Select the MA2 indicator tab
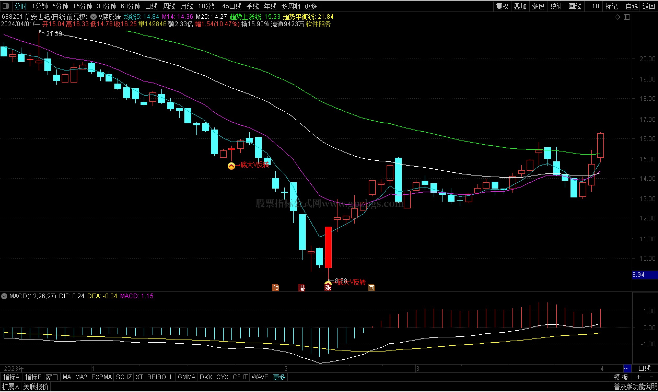 click(81, 377)
